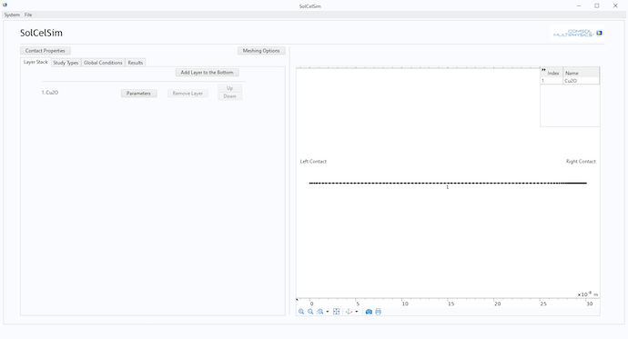Click the zoom extents icon

[337, 312]
